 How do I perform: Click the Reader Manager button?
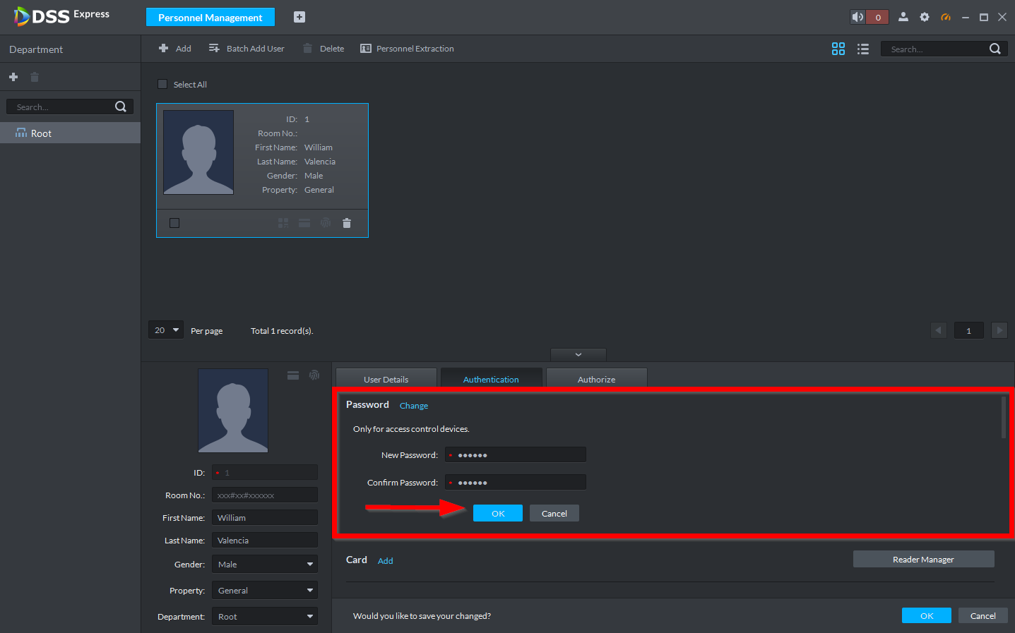[x=922, y=559]
